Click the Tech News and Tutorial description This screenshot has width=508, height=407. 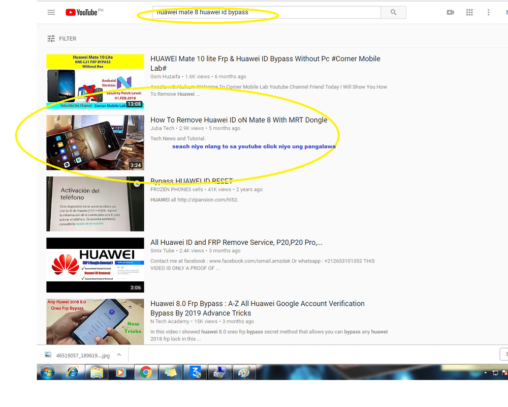click(178, 138)
